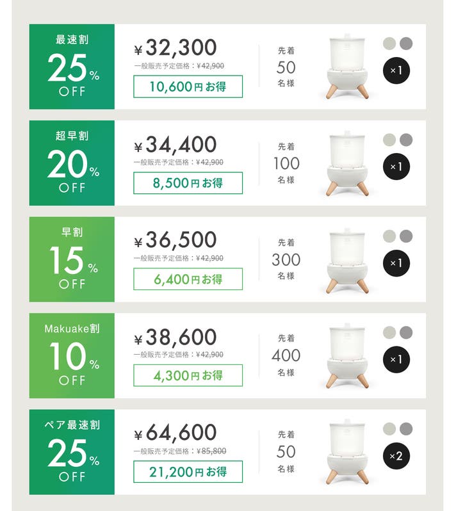Click the 4,300円お得 savings button
The image size is (456, 511).
pyautogui.click(x=188, y=376)
